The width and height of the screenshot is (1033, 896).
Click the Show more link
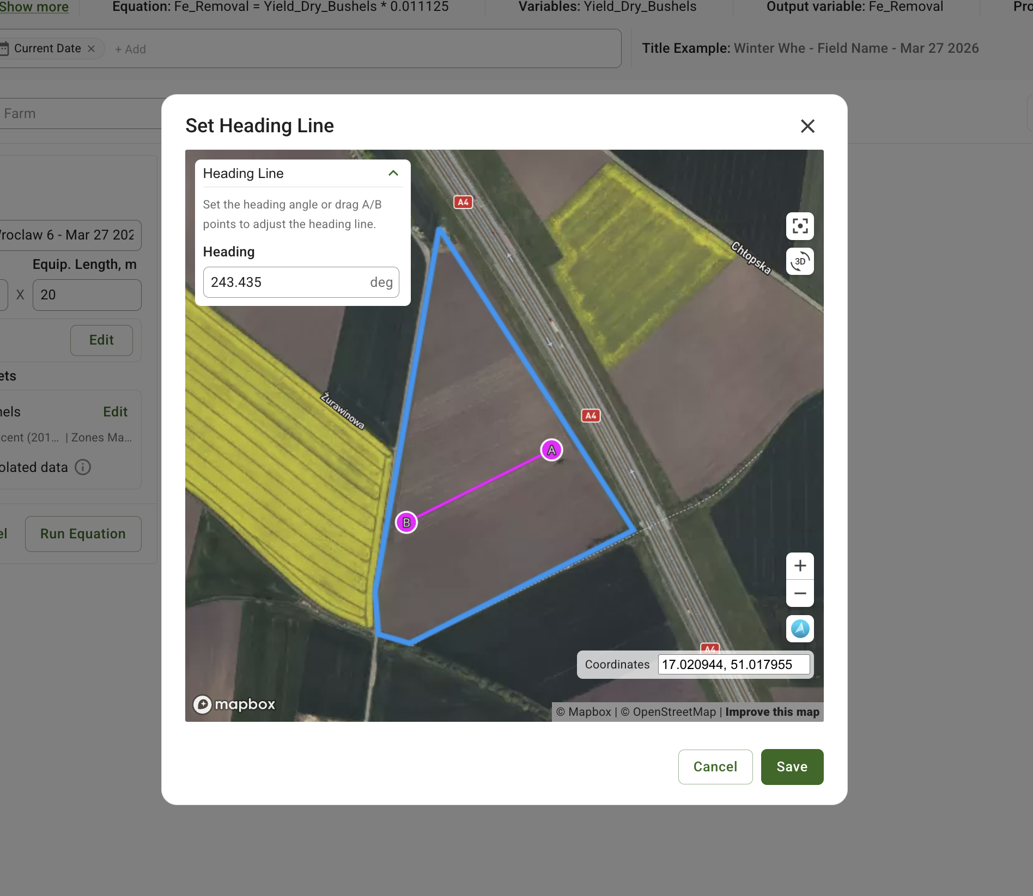pos(34,7)
